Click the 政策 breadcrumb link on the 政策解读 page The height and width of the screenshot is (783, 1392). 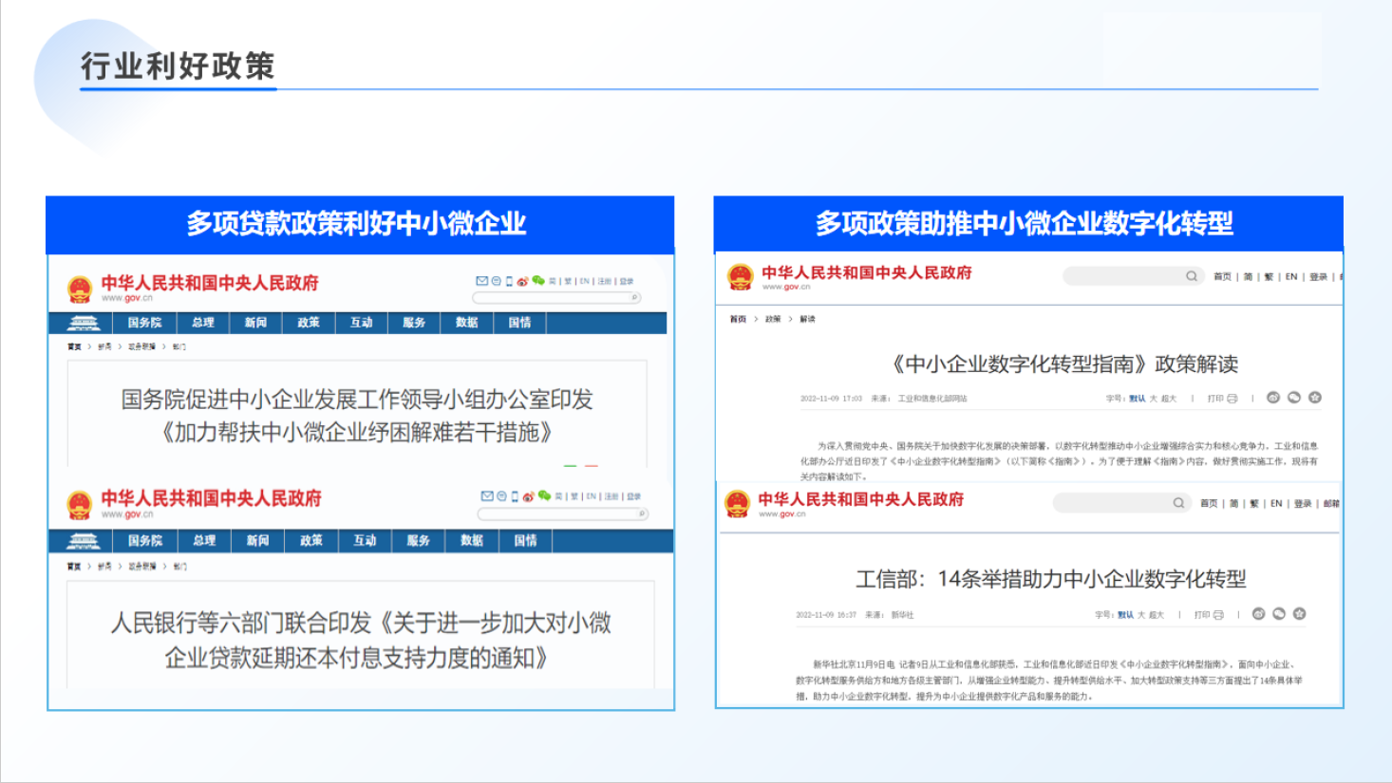tap(773, 319)
